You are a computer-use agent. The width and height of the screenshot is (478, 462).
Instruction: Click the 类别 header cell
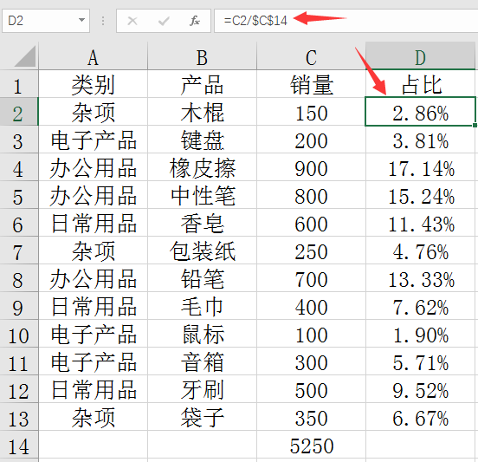(93, 84)
